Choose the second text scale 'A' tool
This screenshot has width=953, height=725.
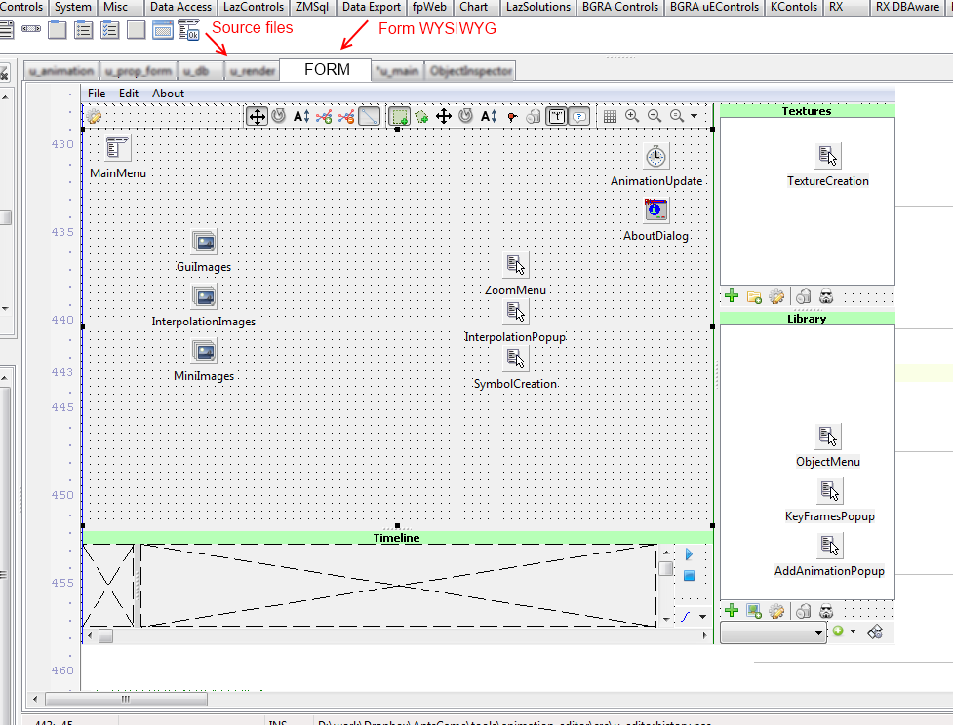[x=489, y=116]
